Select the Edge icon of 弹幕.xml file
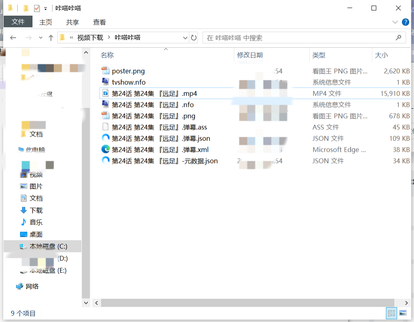Screen dimensions: 414x322 (106, 149)
